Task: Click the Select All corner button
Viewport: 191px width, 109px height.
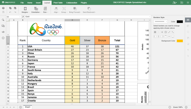Action: pyautogui.click(x=8, y=20)
